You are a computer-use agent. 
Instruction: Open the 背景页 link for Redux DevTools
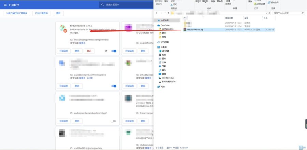click(x=82, y=43)
